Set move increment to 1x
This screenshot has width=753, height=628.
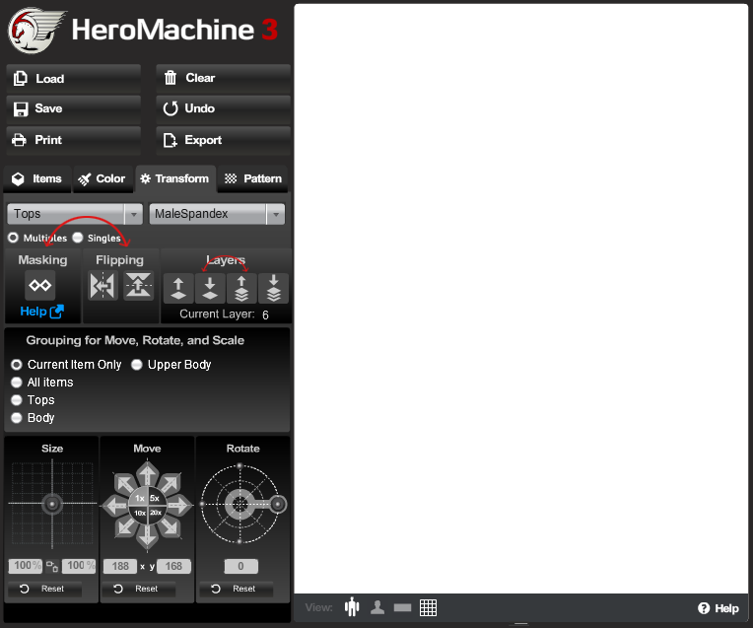[139, 498]
